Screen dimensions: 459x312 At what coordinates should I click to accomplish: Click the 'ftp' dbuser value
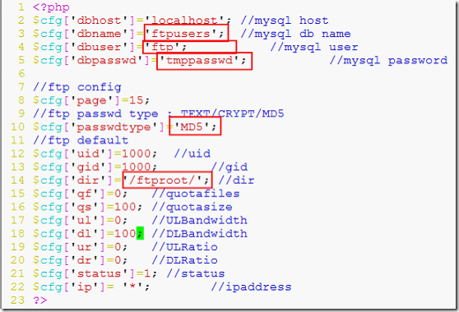(x=162, y=47)
